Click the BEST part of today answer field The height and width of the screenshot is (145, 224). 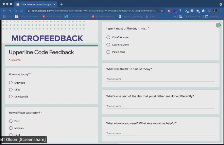(x=160, y=79)
